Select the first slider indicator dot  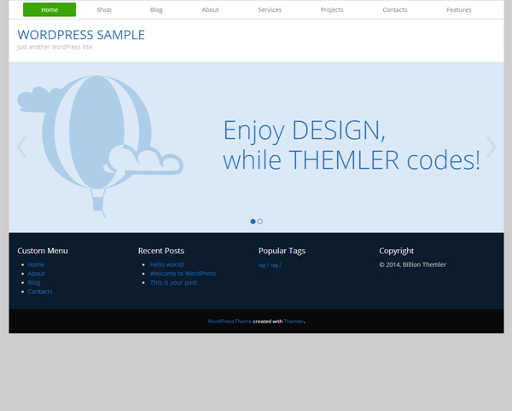pos(253,222)
